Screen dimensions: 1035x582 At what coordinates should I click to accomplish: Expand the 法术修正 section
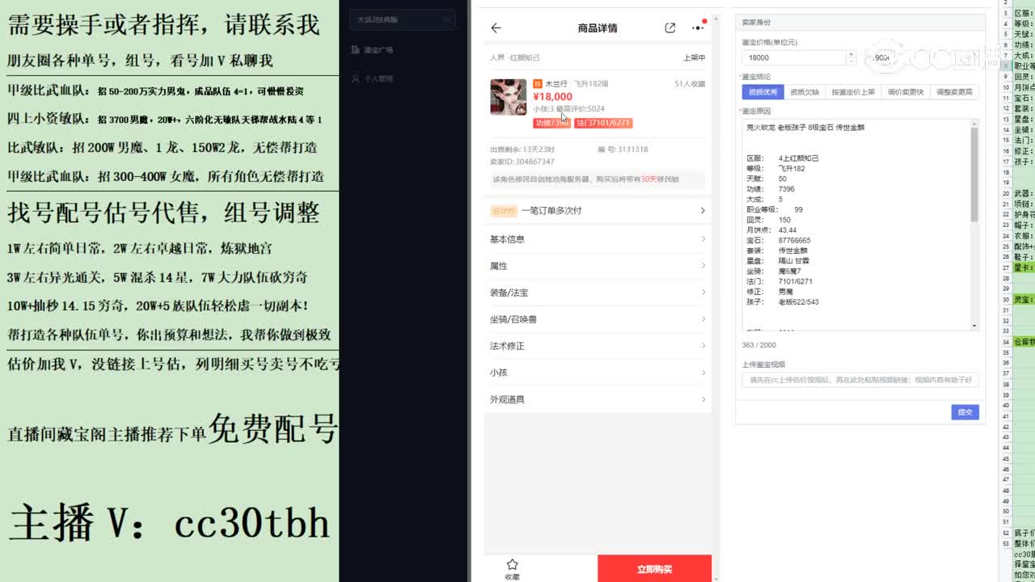(597, 346)
